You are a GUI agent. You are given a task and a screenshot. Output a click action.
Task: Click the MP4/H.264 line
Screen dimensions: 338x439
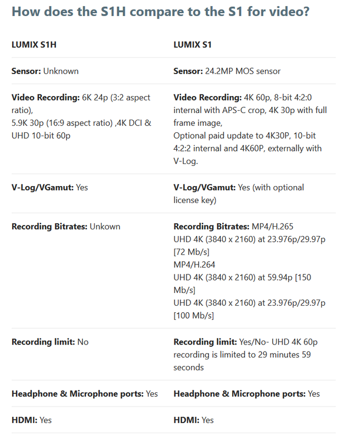(x=194, y=264)
